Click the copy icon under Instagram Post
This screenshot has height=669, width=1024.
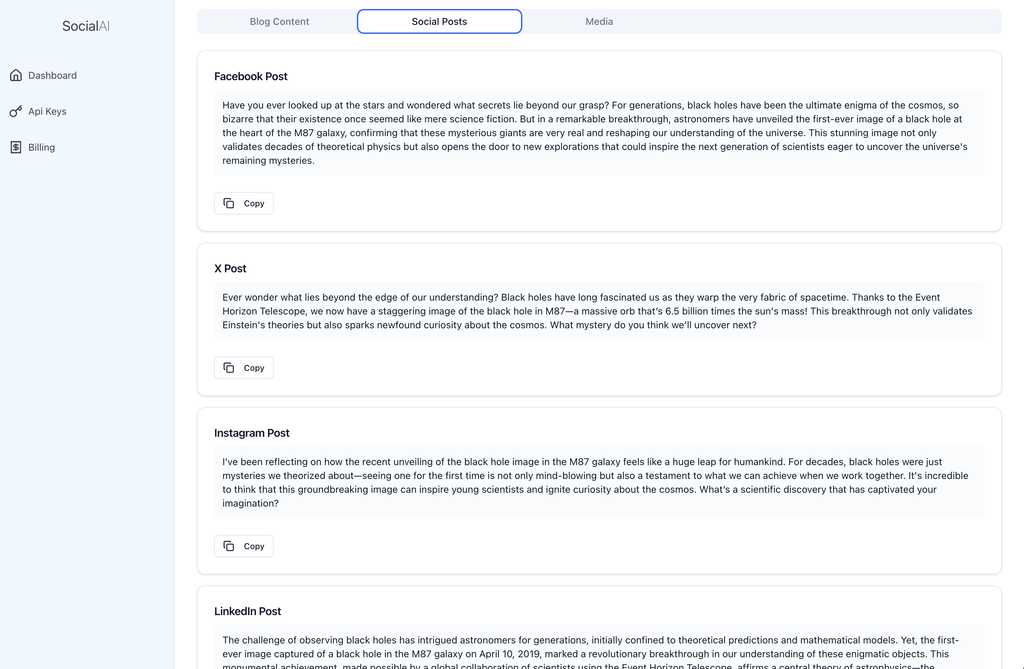coord(228,546)
